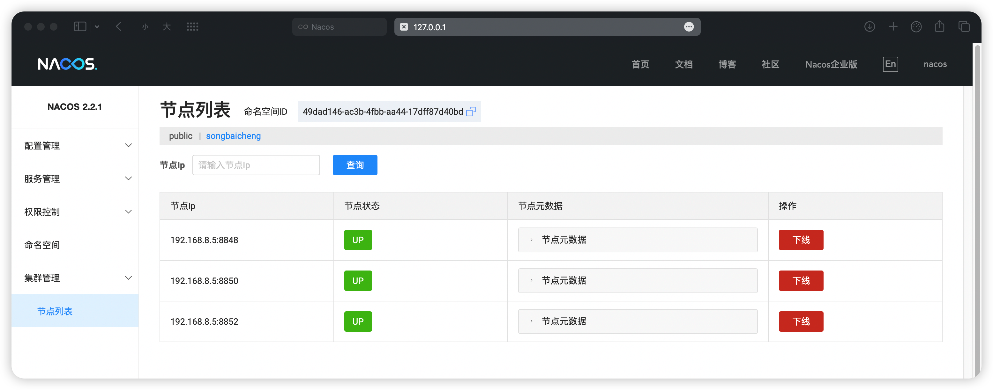Go back with the browser back arrow
Viewport: 993px width, 390px height.
pyautogui.click(x=119, y=26)
